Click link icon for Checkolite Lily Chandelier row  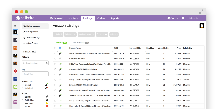(60, 69)
